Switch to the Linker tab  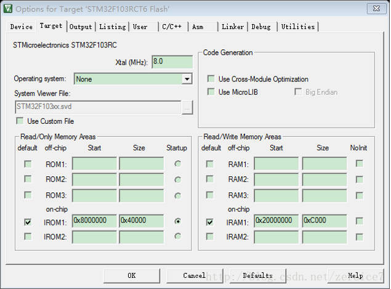233,26
